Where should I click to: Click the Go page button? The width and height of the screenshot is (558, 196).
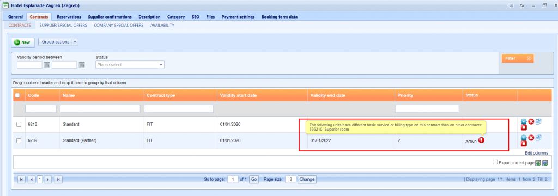point(254,179)
